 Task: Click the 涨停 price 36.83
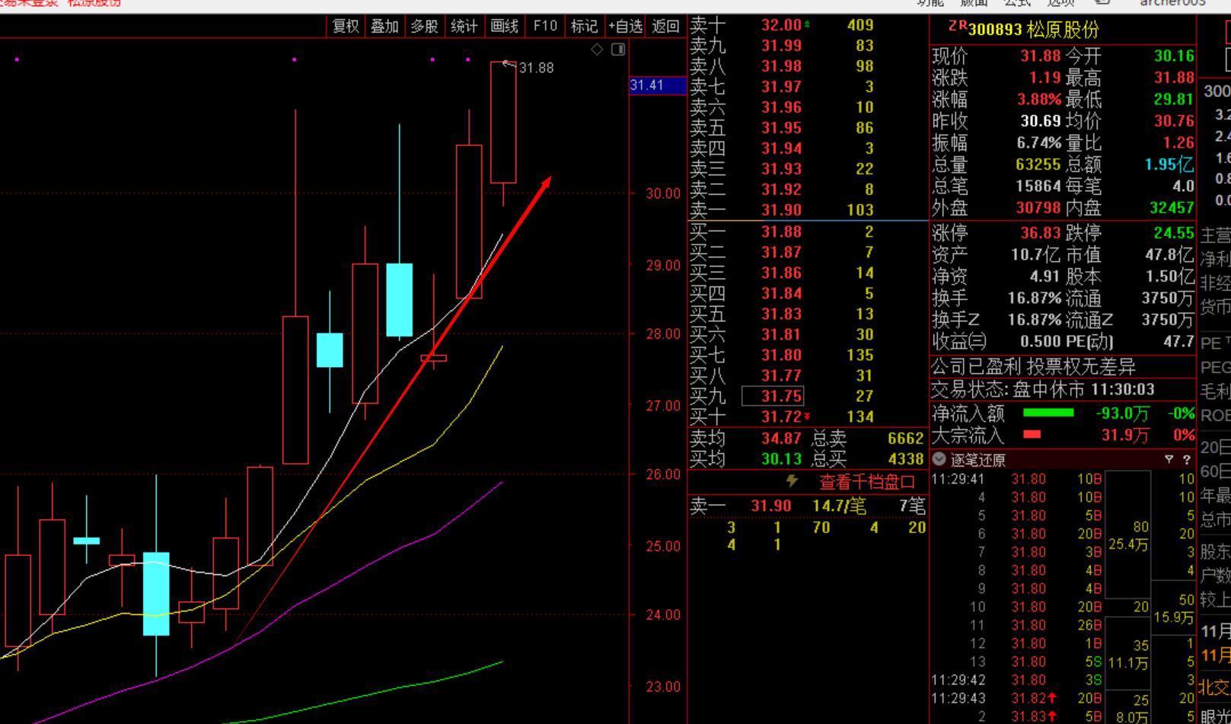(1040, 233)
